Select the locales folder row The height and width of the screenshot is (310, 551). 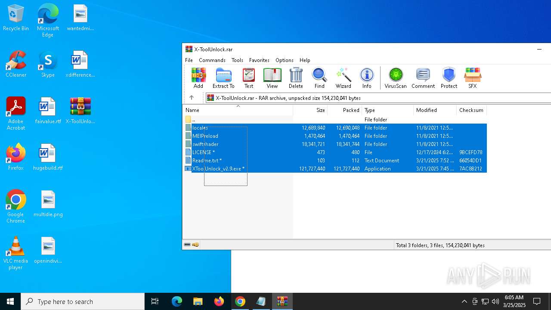point(335,127)
